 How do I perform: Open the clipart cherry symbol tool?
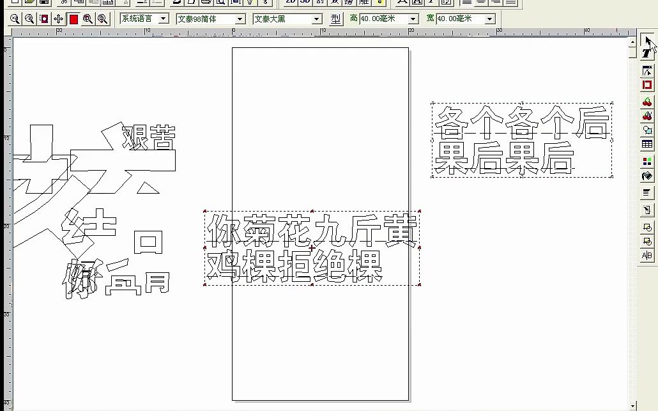pyautogui.click(x=648, y=101)
